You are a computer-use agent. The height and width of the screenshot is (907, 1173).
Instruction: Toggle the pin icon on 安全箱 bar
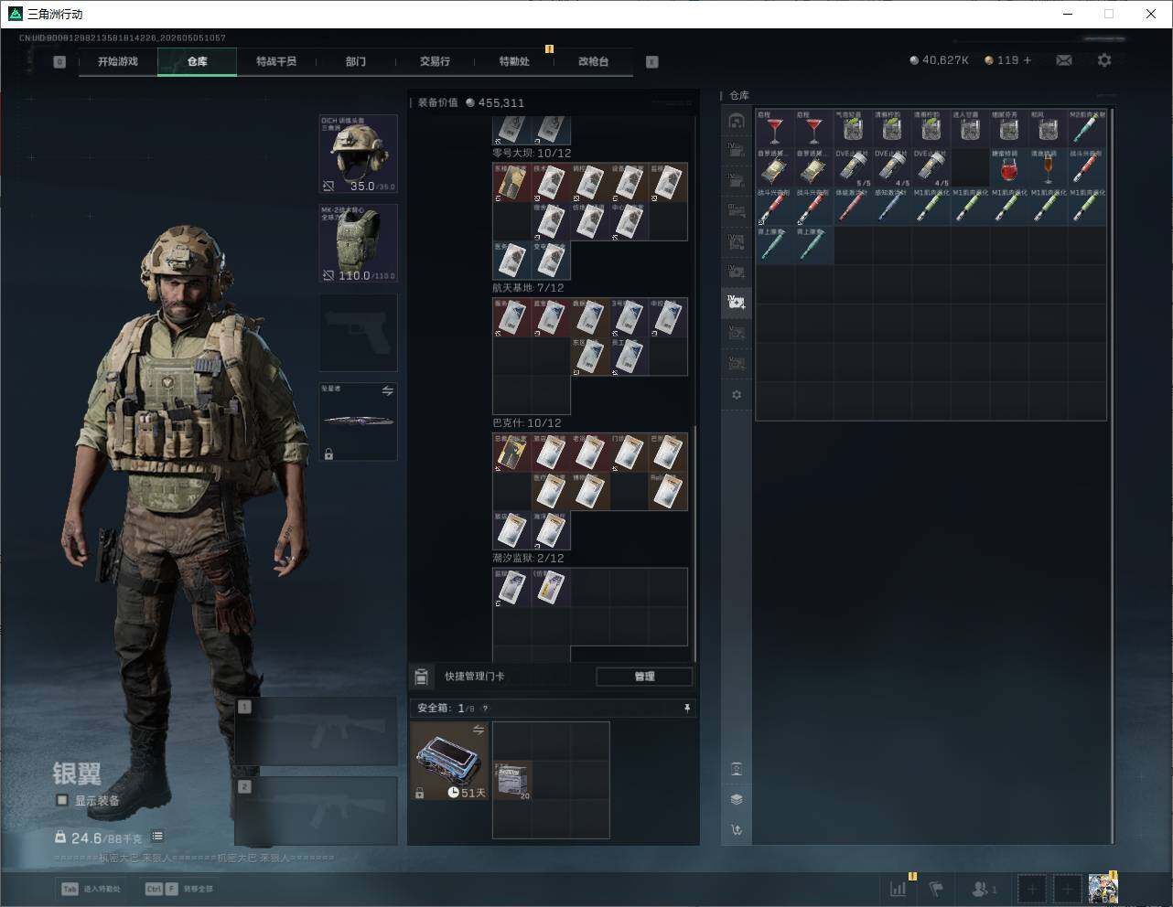pyautogui.click(x=686, y=709)
